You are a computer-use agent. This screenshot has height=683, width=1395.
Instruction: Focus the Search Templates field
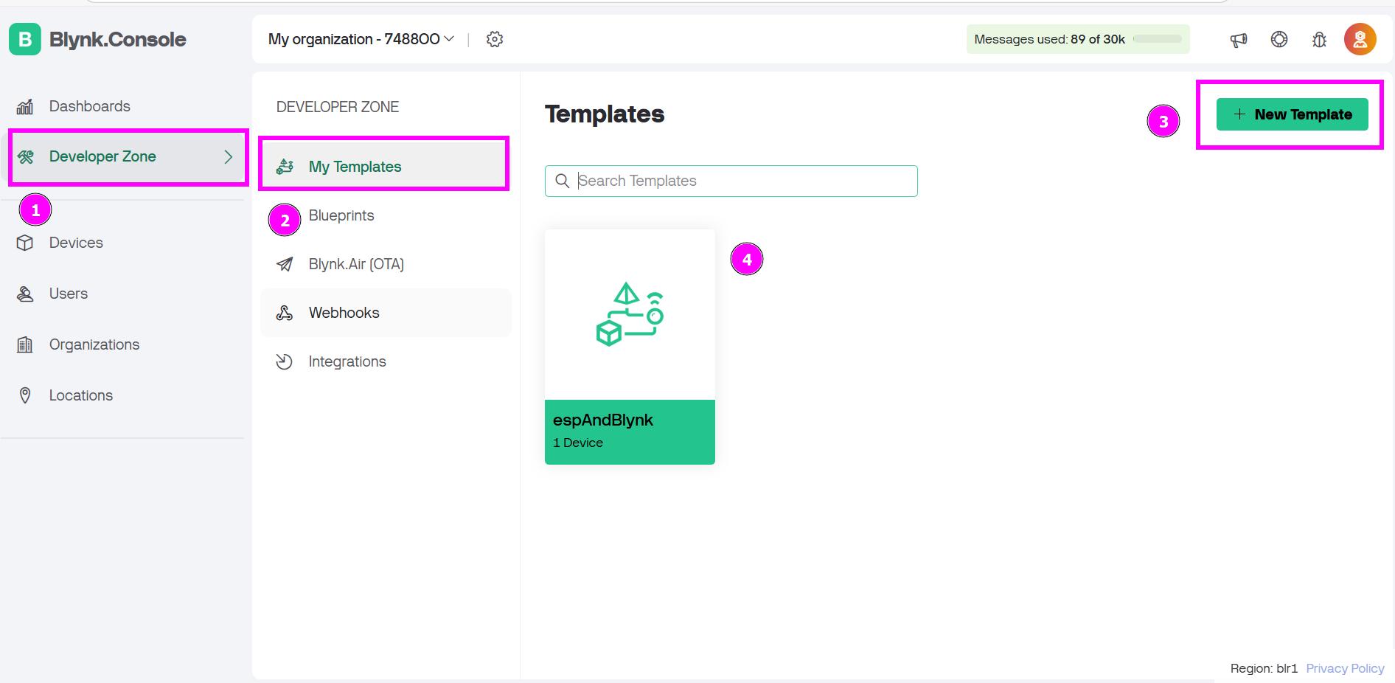pyautogui.click(x=731, y=181)
